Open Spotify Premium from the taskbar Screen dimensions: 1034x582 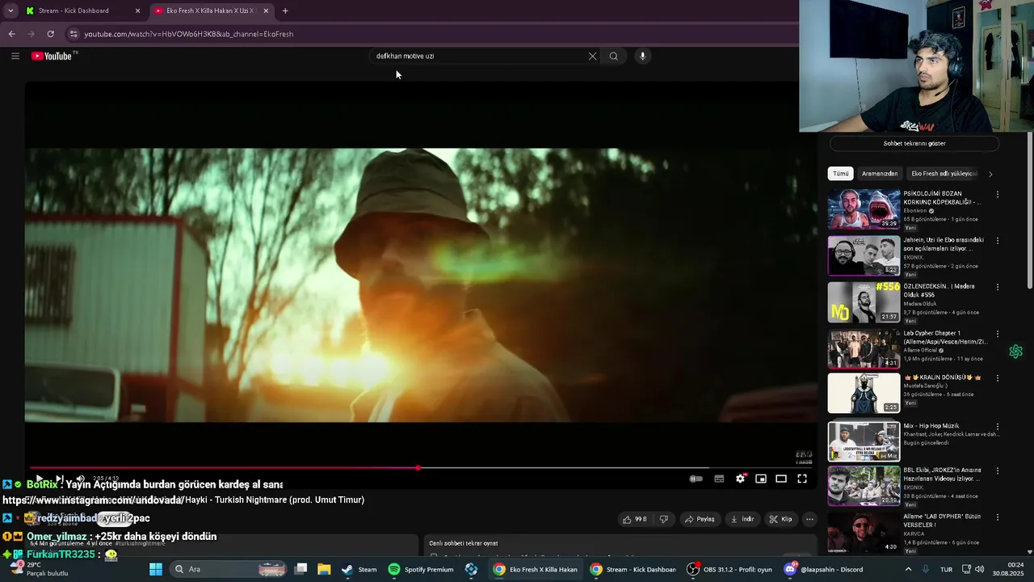pyautogui.click(x=421, y=569)
